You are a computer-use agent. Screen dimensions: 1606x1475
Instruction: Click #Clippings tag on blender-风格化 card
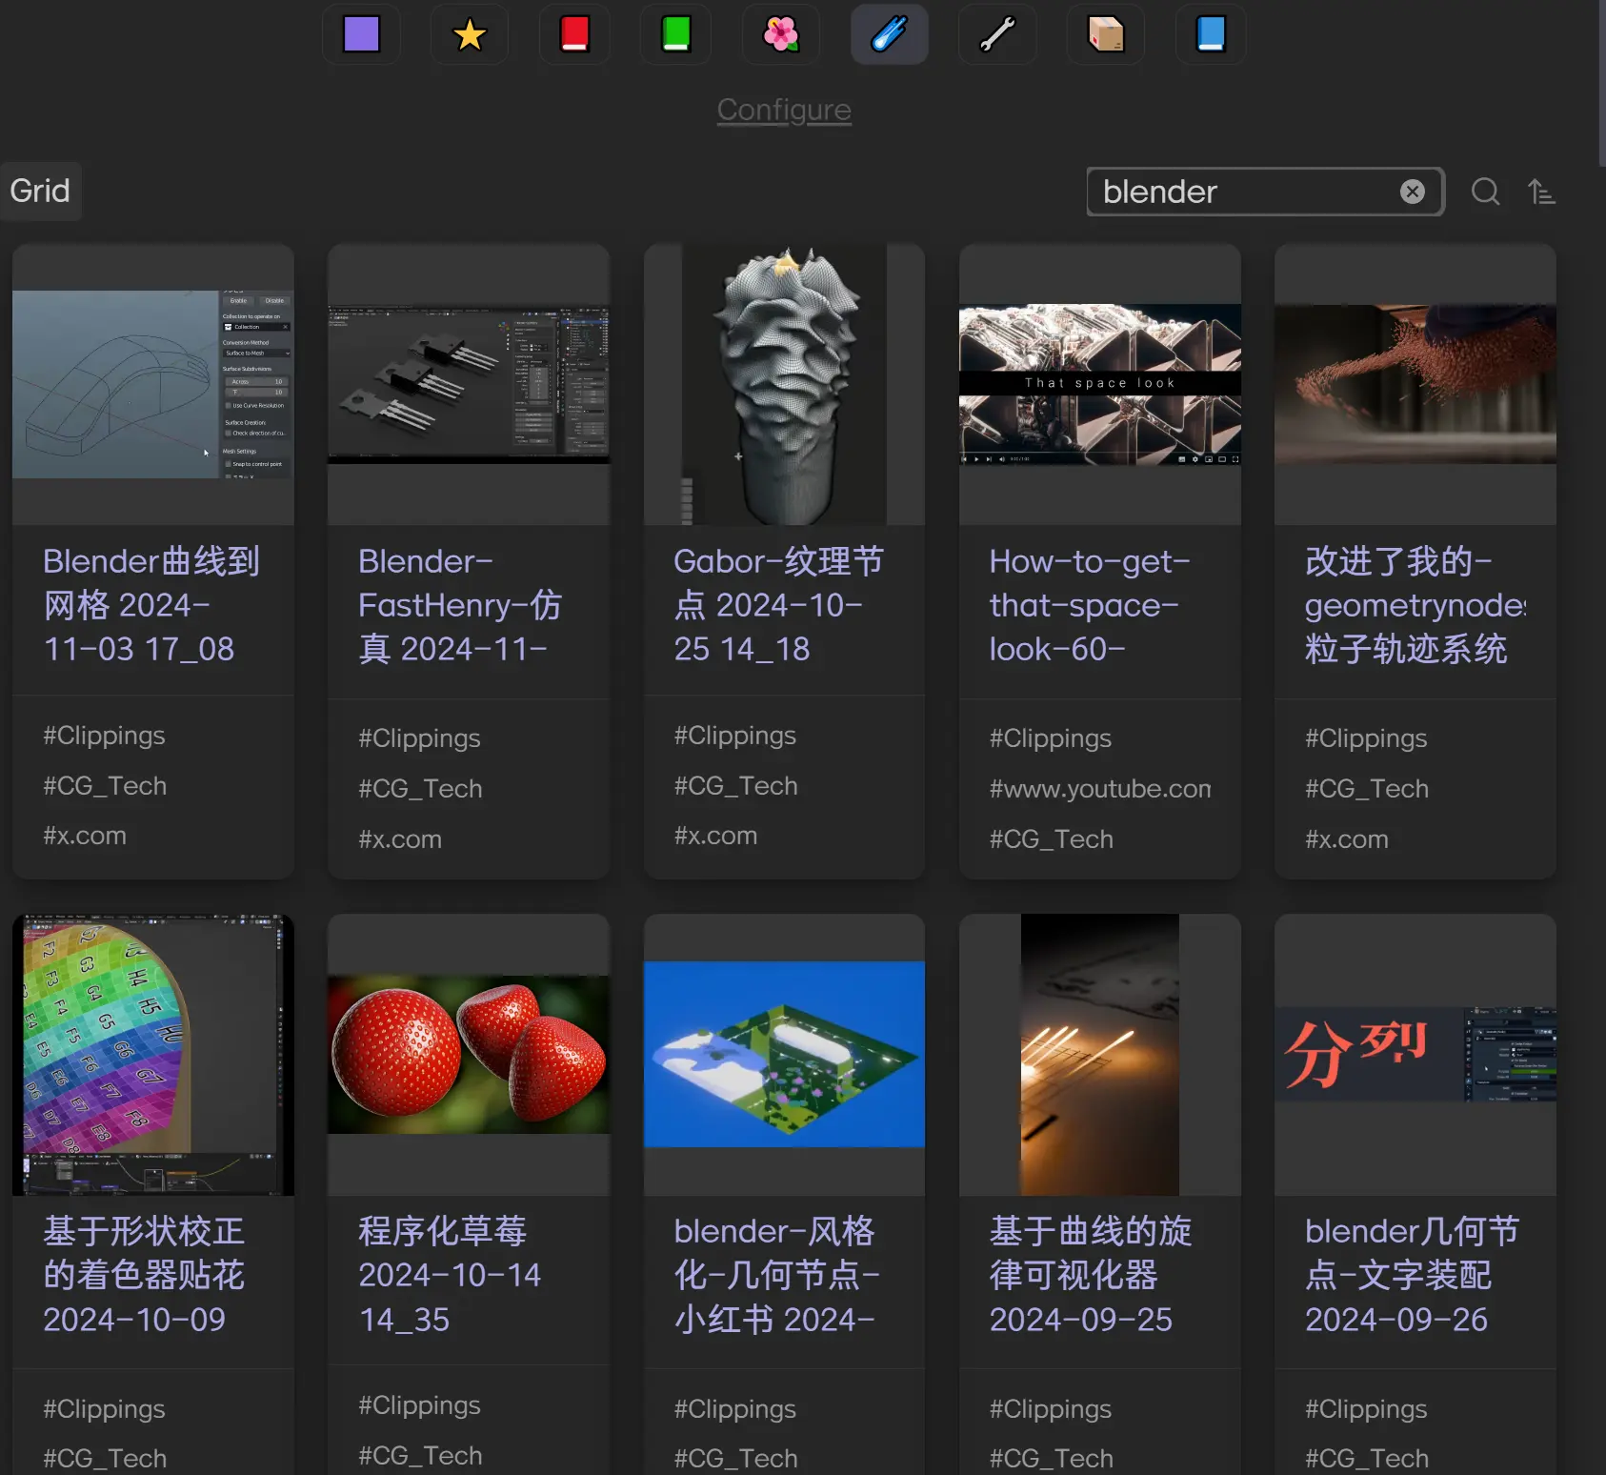point(734,1409)
